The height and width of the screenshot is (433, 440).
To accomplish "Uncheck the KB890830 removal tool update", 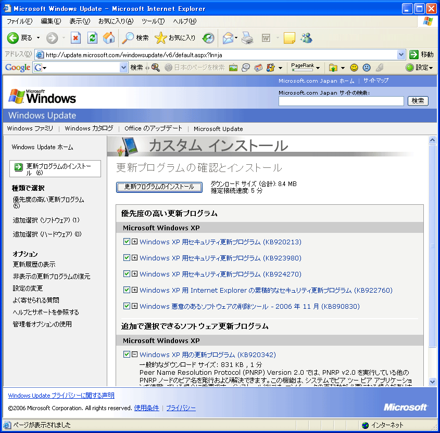I will point(127,306).
